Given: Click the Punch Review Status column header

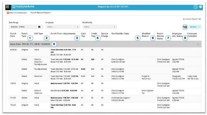Looking at the screenshot, I should [x=160, y=36].
